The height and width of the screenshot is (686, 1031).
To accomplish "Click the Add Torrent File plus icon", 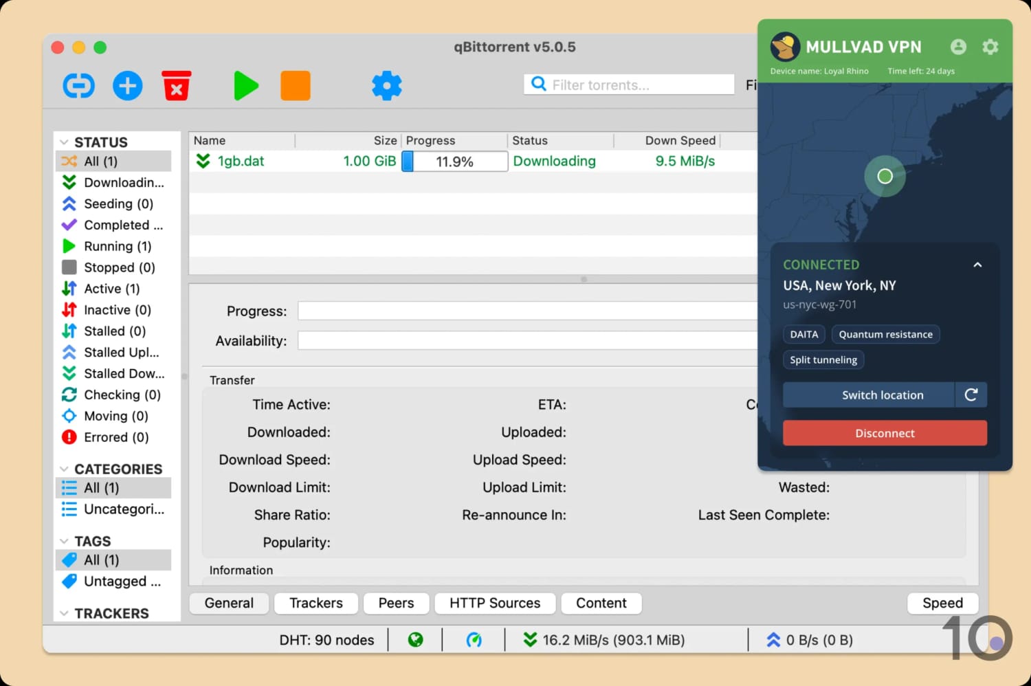I will click(128, 86).
